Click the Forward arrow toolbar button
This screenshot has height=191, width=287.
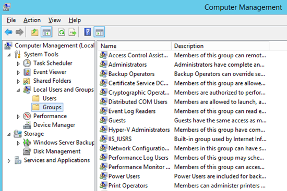pos(19,32)
